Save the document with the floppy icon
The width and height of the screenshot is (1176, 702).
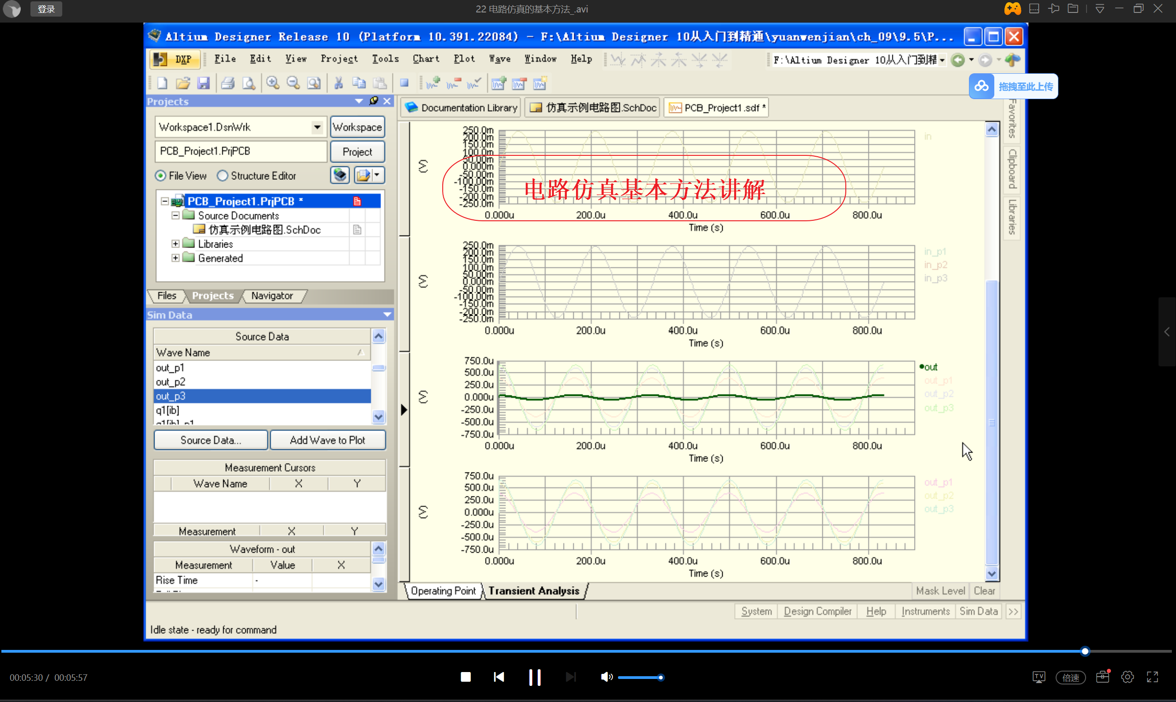point(203,84)
